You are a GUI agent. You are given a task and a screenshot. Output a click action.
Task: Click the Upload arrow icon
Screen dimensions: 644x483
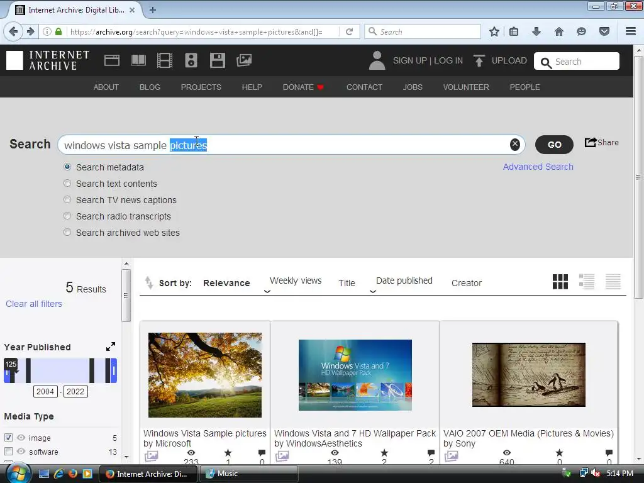(x=479, y=60)
